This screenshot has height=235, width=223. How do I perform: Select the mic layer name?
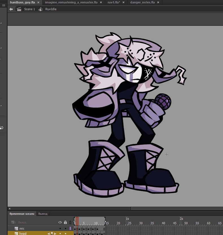pyautogui.click(x=22, y=228)
